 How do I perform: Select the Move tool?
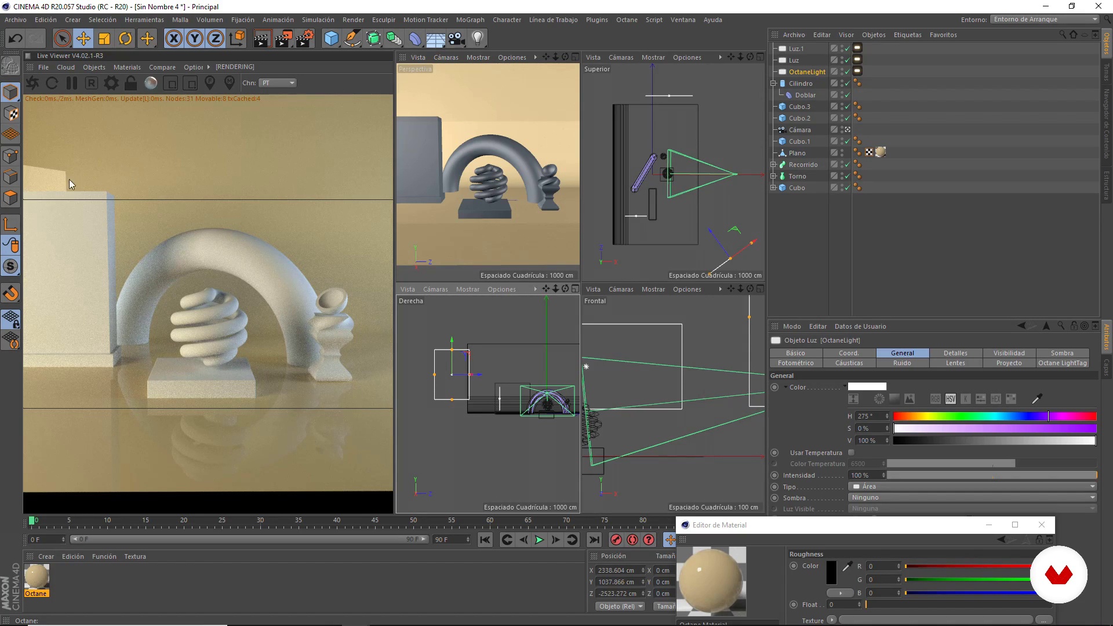(x=83, y=39)
